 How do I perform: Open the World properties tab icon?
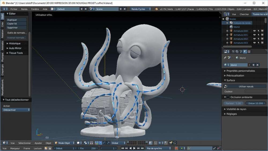click(x=245, y=51)
